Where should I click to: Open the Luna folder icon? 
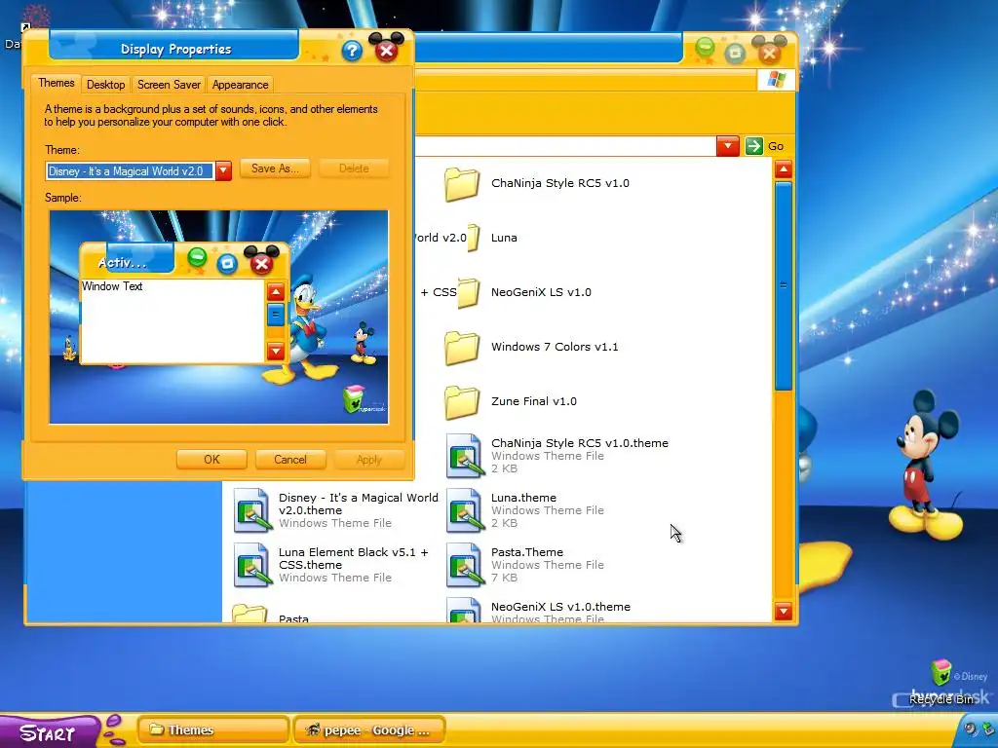coord(474,238)
